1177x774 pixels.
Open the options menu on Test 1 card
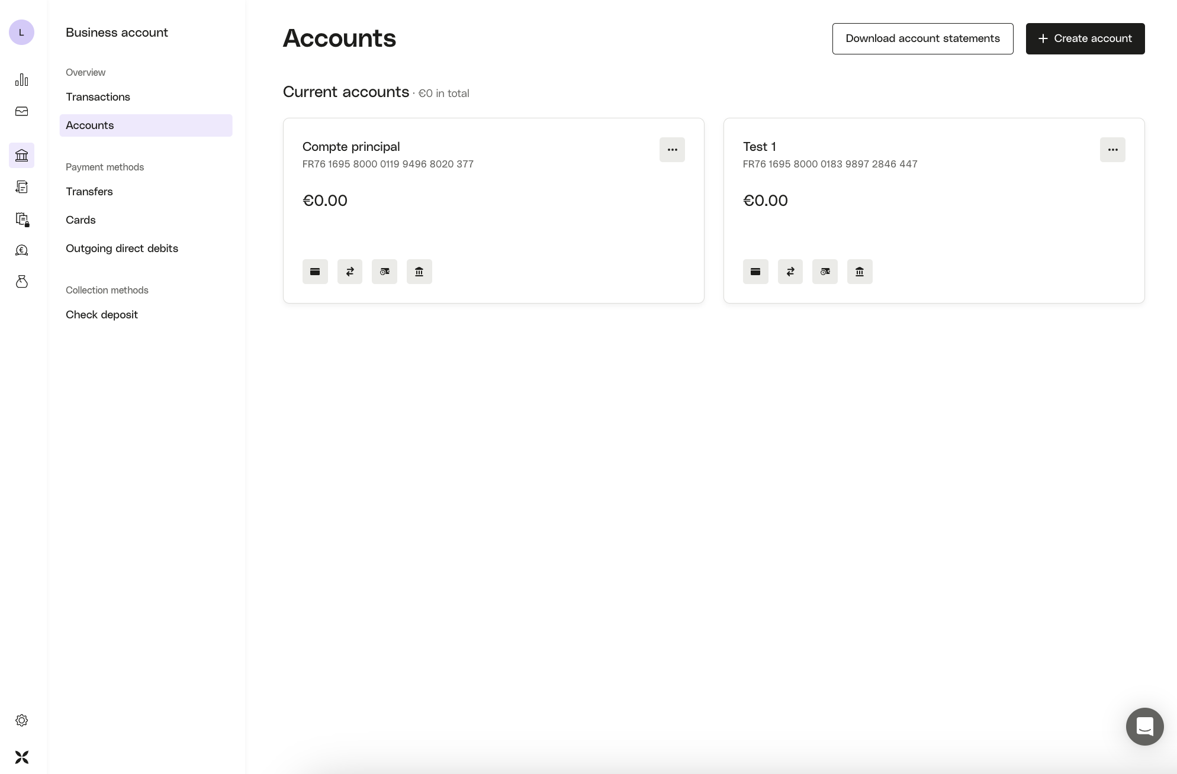tap(1112, 150)
